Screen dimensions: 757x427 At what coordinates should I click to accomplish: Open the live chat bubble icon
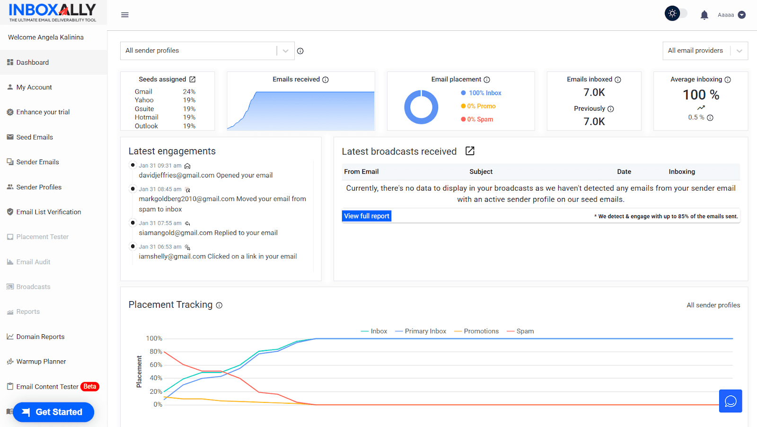click(x=731, y=401)
